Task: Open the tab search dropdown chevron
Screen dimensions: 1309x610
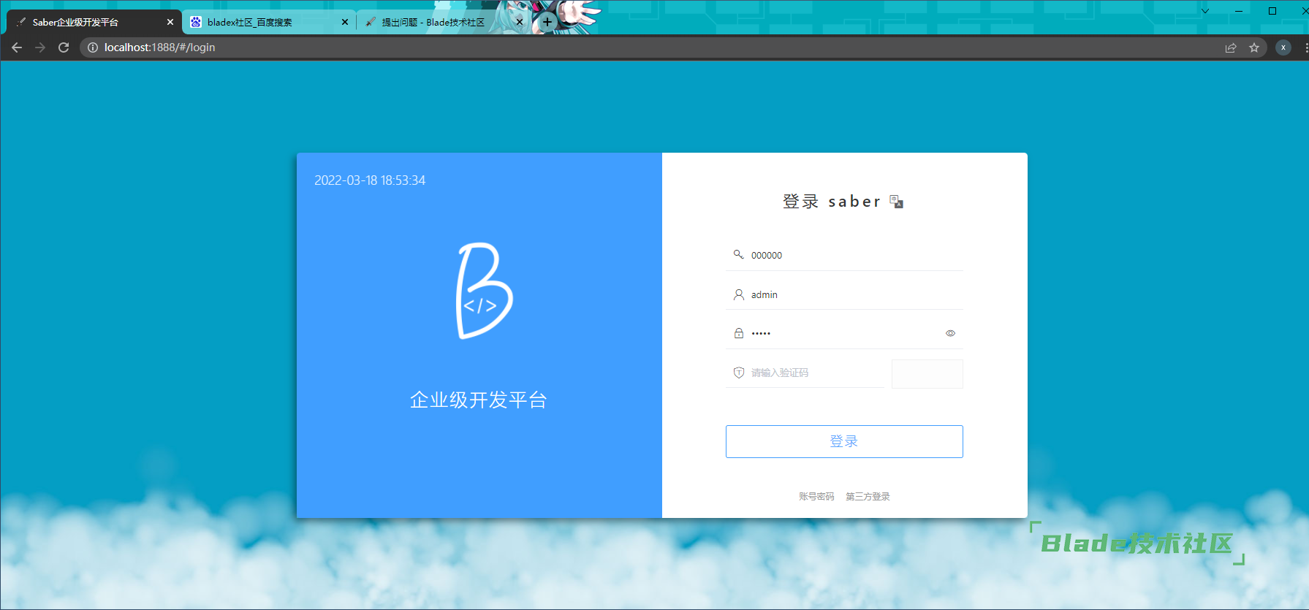Action: click(x=1205, y=11)
